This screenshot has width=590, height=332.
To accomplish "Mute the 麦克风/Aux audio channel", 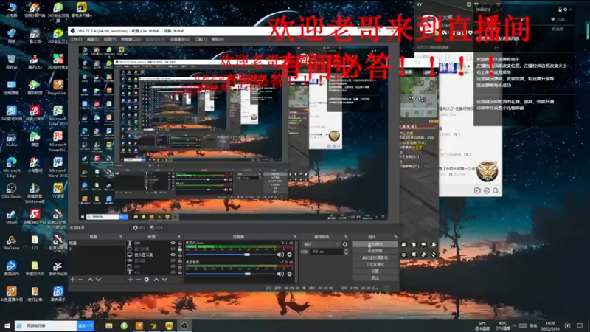I will click(280, 255).
